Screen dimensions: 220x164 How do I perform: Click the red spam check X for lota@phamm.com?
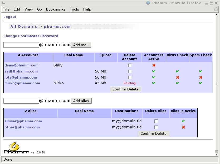[x=201, y=77]
